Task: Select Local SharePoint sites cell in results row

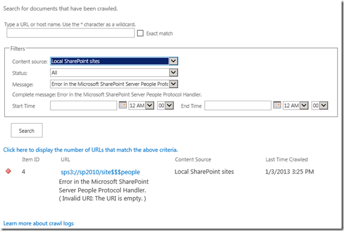Action: coord(204,172)
